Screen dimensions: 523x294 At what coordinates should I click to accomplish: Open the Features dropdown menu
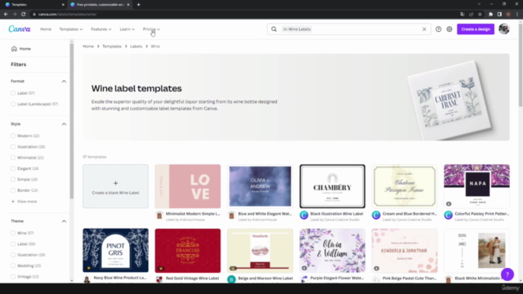[x=101, y=29]
